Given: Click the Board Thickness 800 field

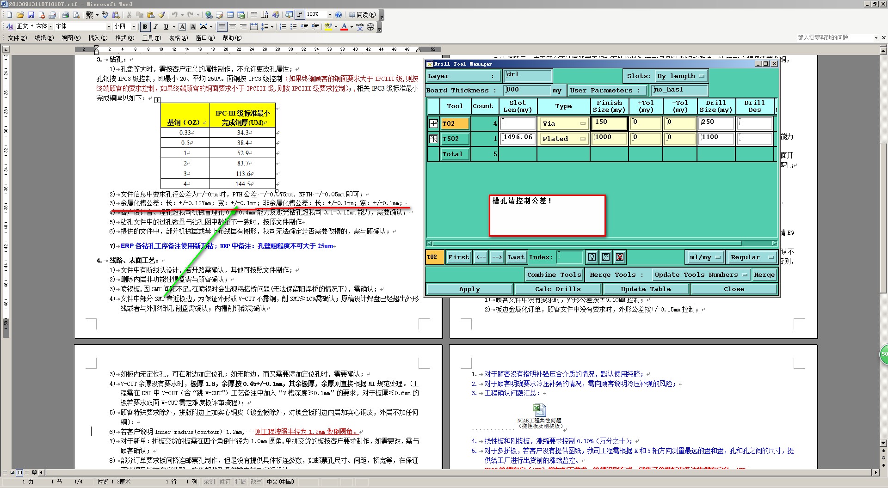Looking at the screenshot, I should 528,90.
